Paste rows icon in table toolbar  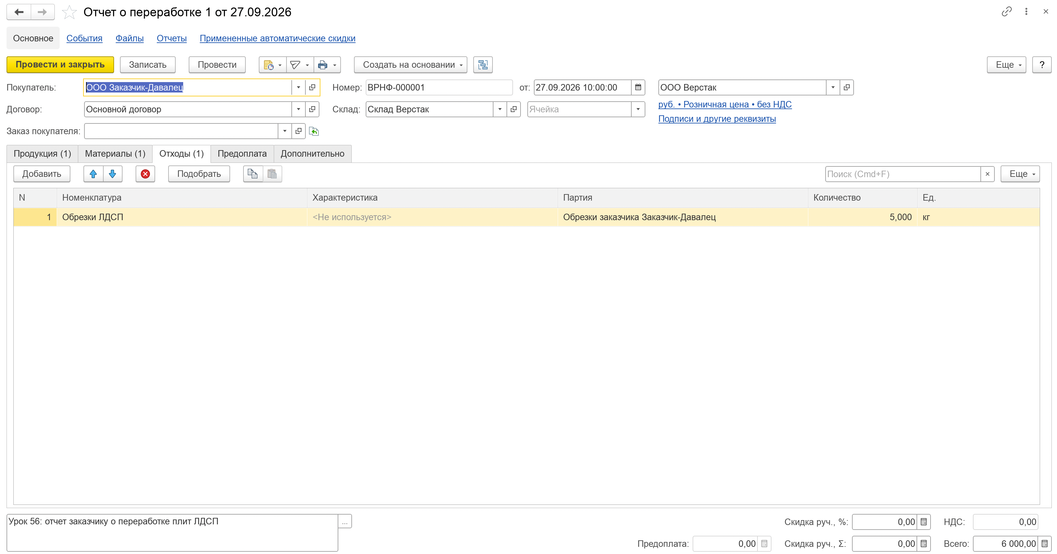tap(272, 174)
